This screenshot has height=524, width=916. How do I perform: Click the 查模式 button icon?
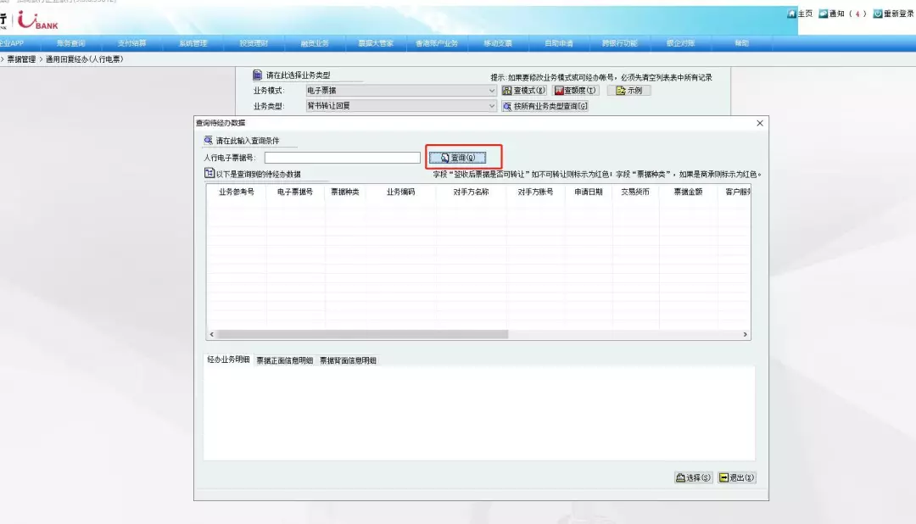(507, 91)
